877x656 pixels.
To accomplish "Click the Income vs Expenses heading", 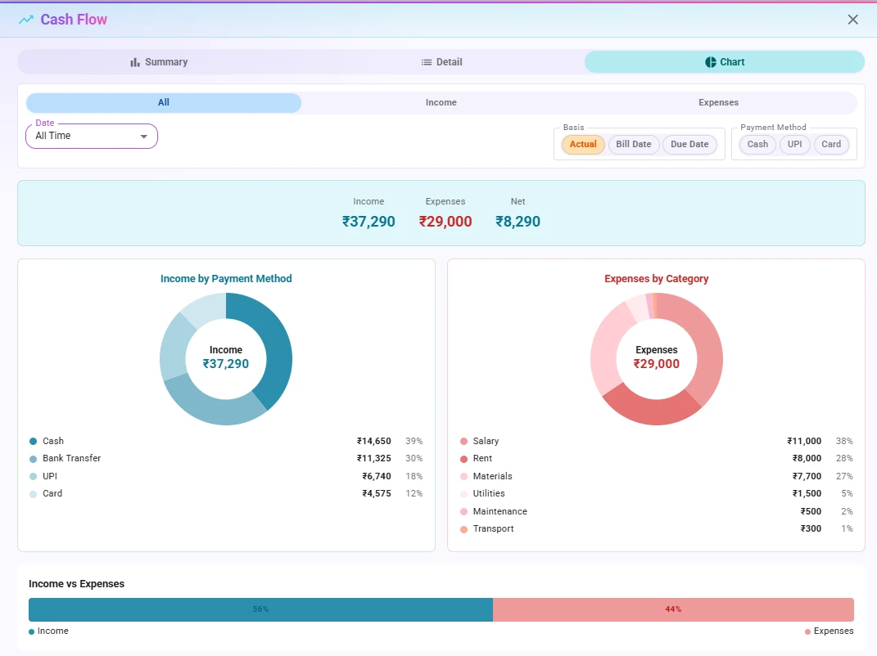I will [x=77, y=584].
